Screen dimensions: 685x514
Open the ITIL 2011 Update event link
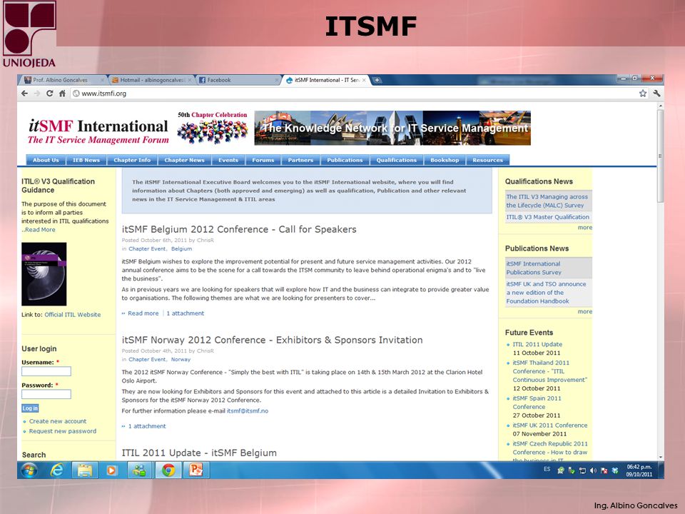pos(537,344)
